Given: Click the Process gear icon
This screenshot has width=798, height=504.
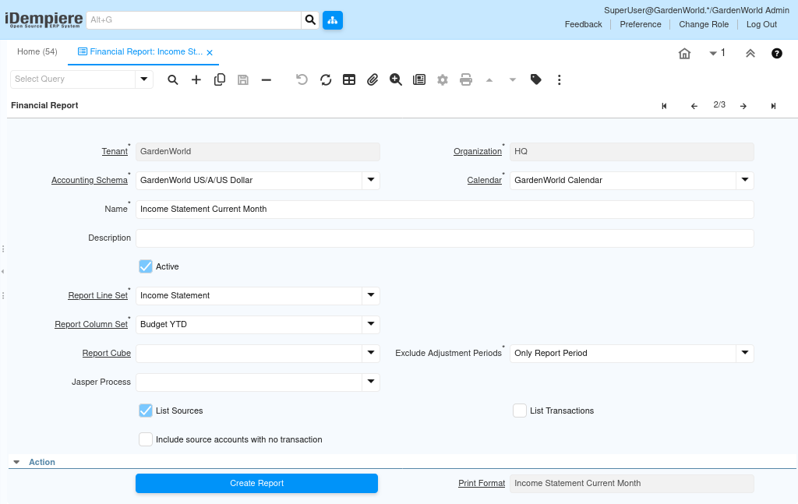Looking at the screenshot, I should click(443, 79).
